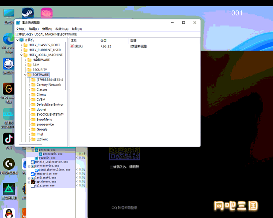Collapse the HKEY_LOCAL_MACHINE key
273x218 pixels.
[21, 55]
